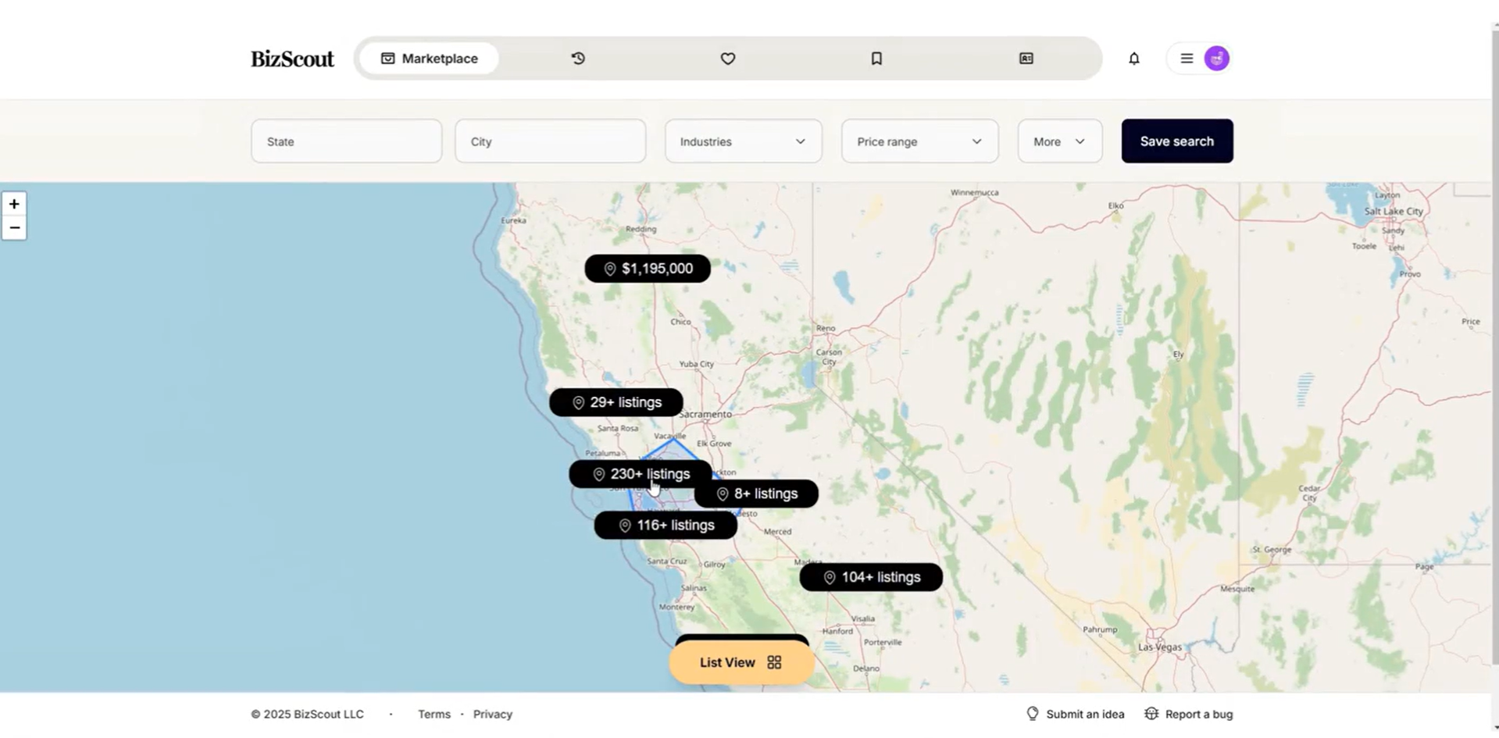Select the $1,195,000 map marker

point(648,269)
